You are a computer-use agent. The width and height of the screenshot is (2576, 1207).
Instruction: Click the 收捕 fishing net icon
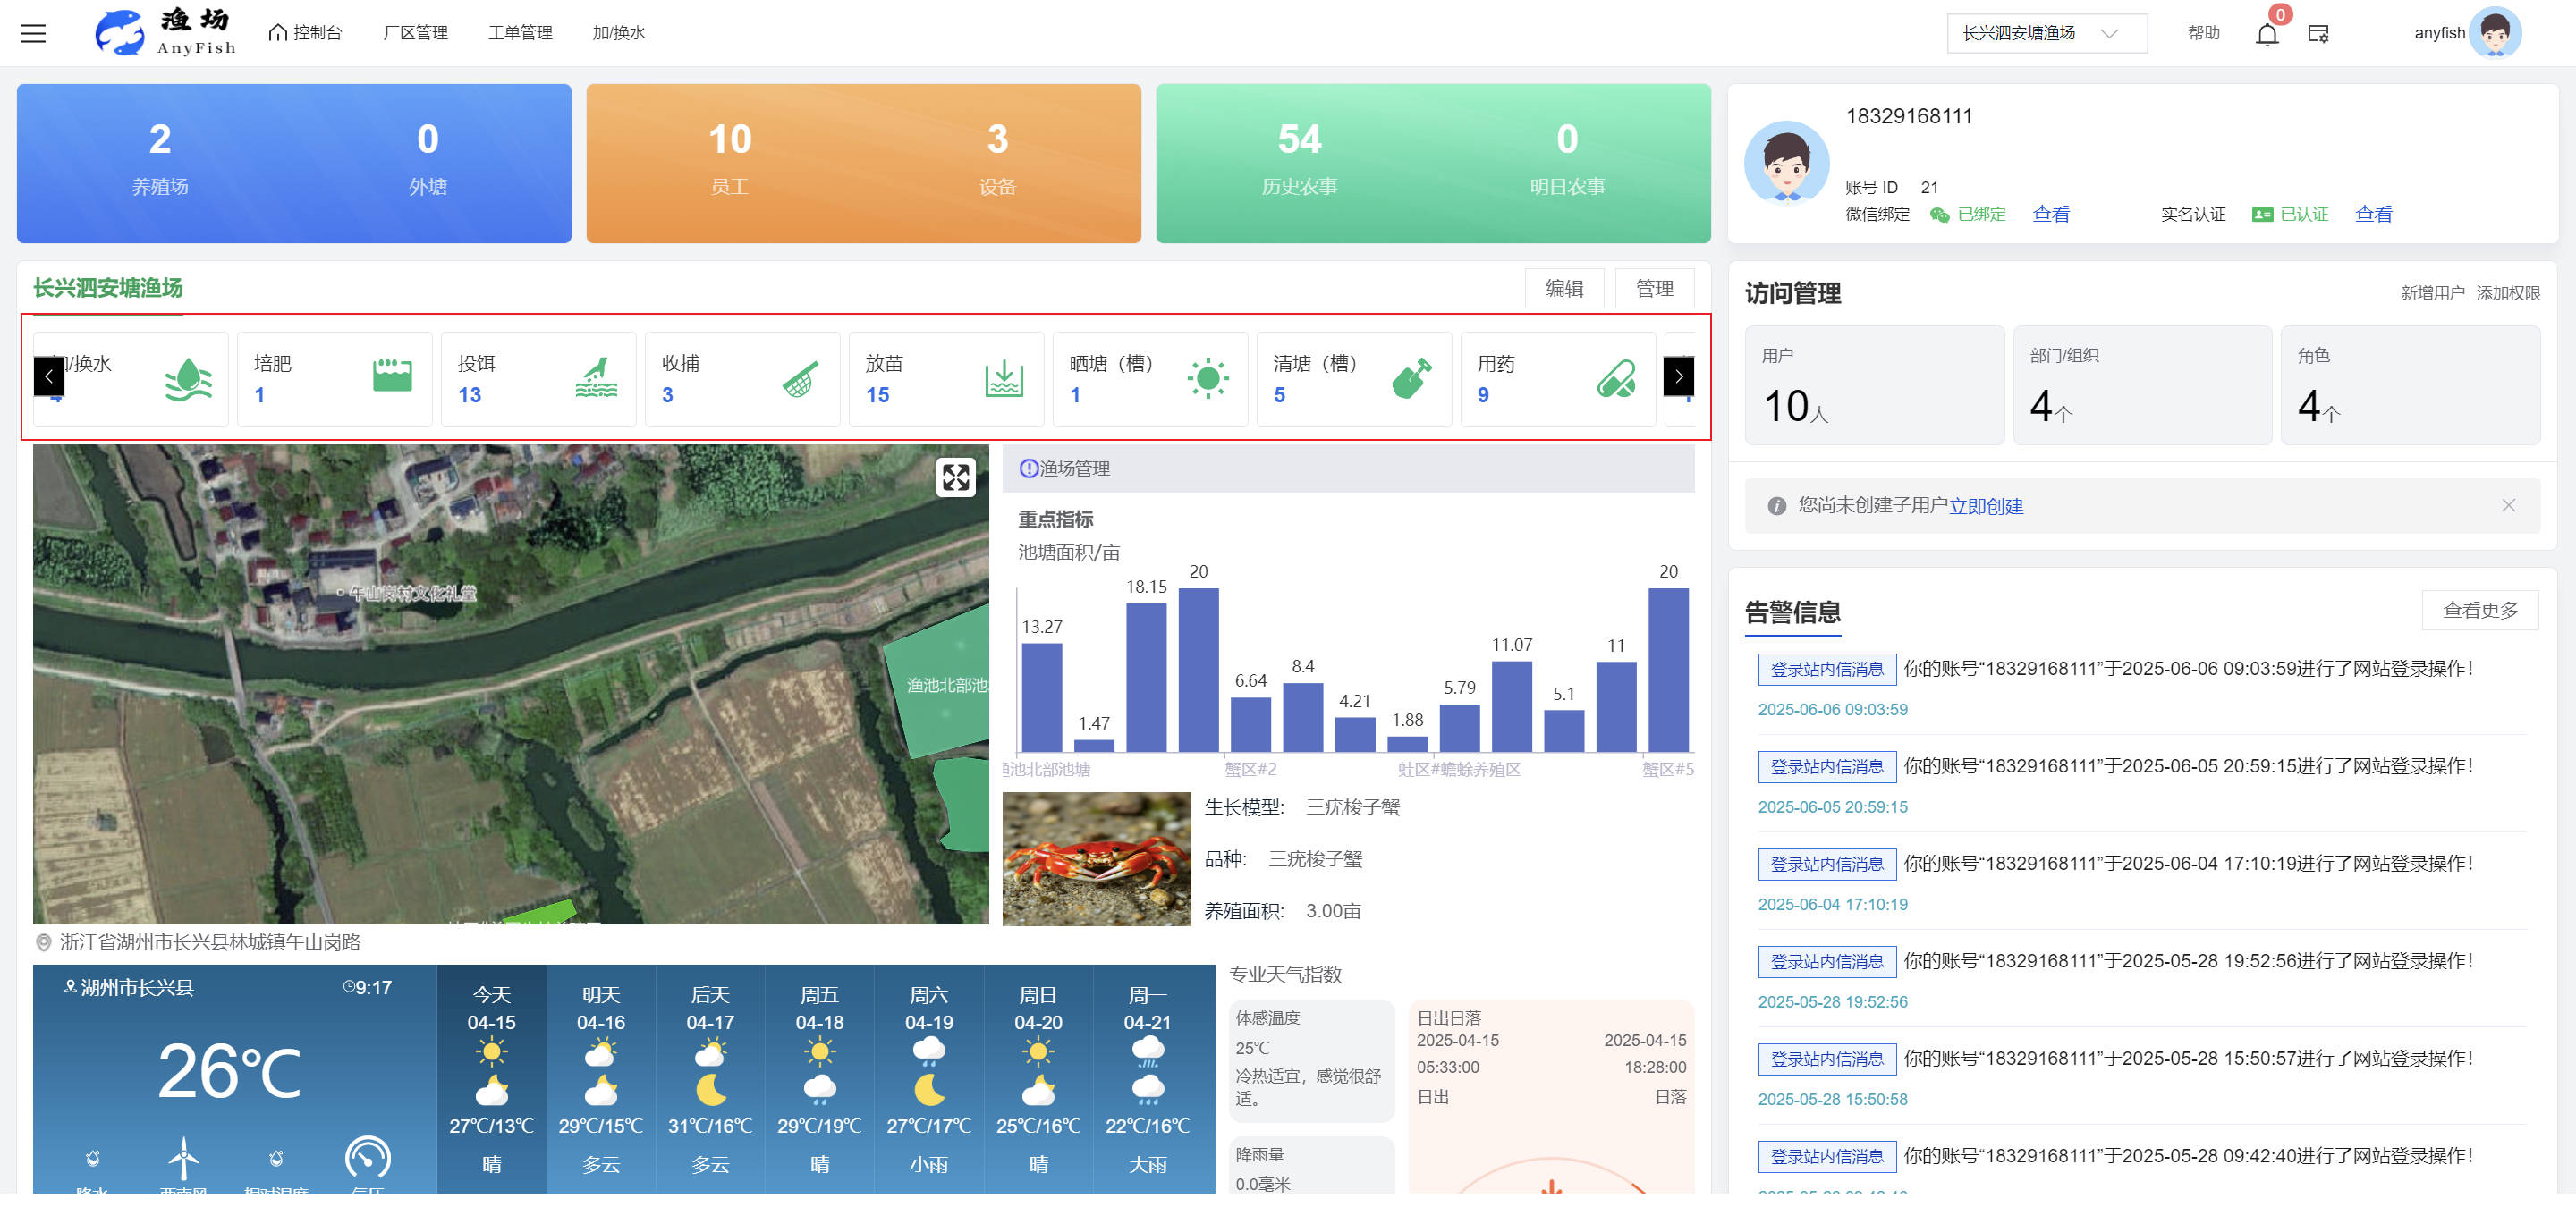[799, 379]
